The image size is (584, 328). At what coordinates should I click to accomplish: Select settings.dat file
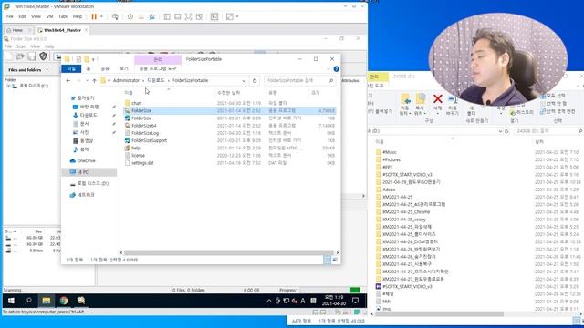click(x=142, y=163)
